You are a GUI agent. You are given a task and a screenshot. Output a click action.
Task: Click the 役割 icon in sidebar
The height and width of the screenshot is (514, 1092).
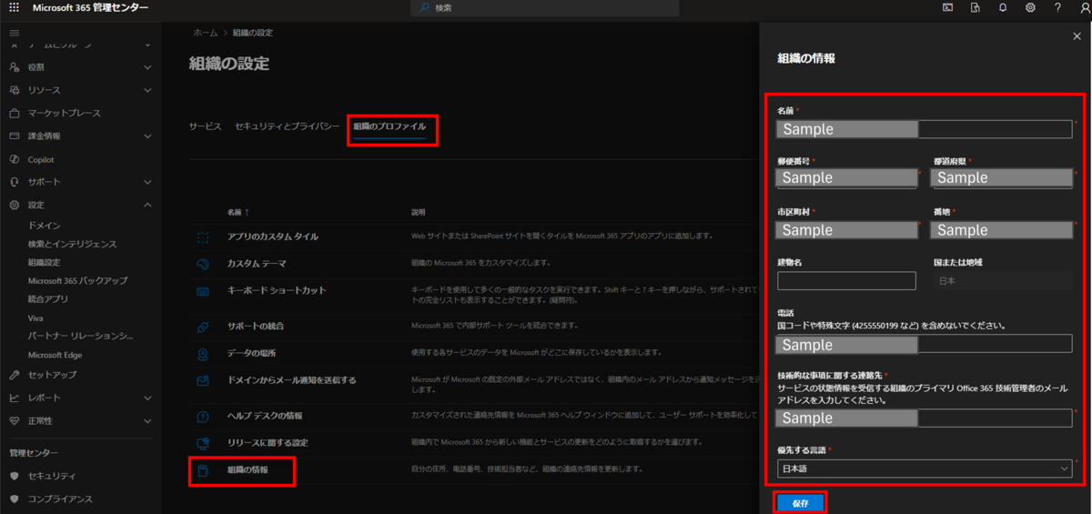14,67
